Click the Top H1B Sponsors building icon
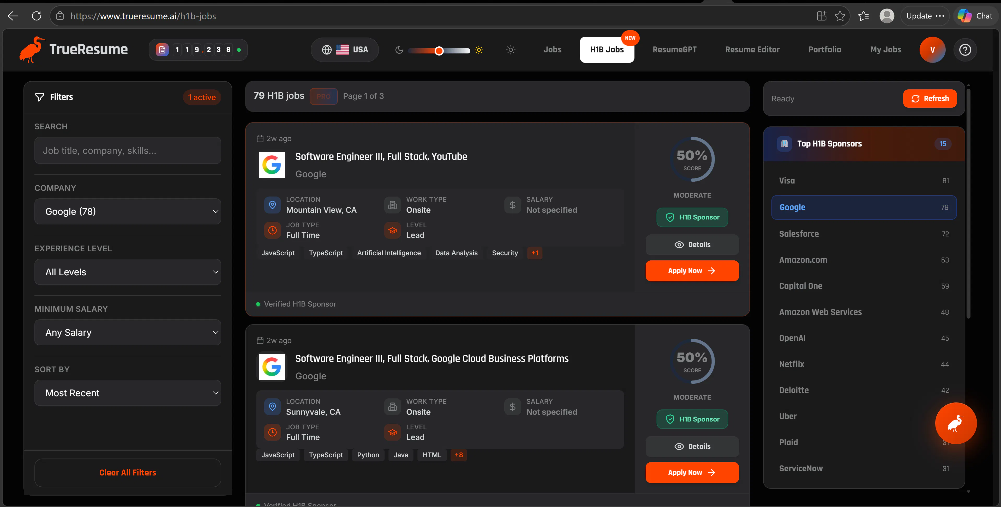The image size is (1001, 507). [x=784, y=144]
